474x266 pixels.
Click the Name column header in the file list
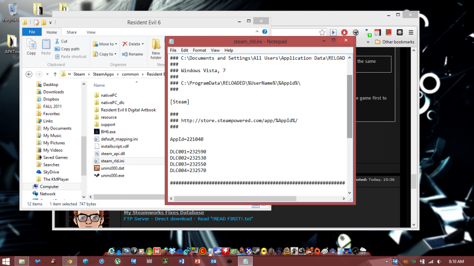[x=99, y=85]
